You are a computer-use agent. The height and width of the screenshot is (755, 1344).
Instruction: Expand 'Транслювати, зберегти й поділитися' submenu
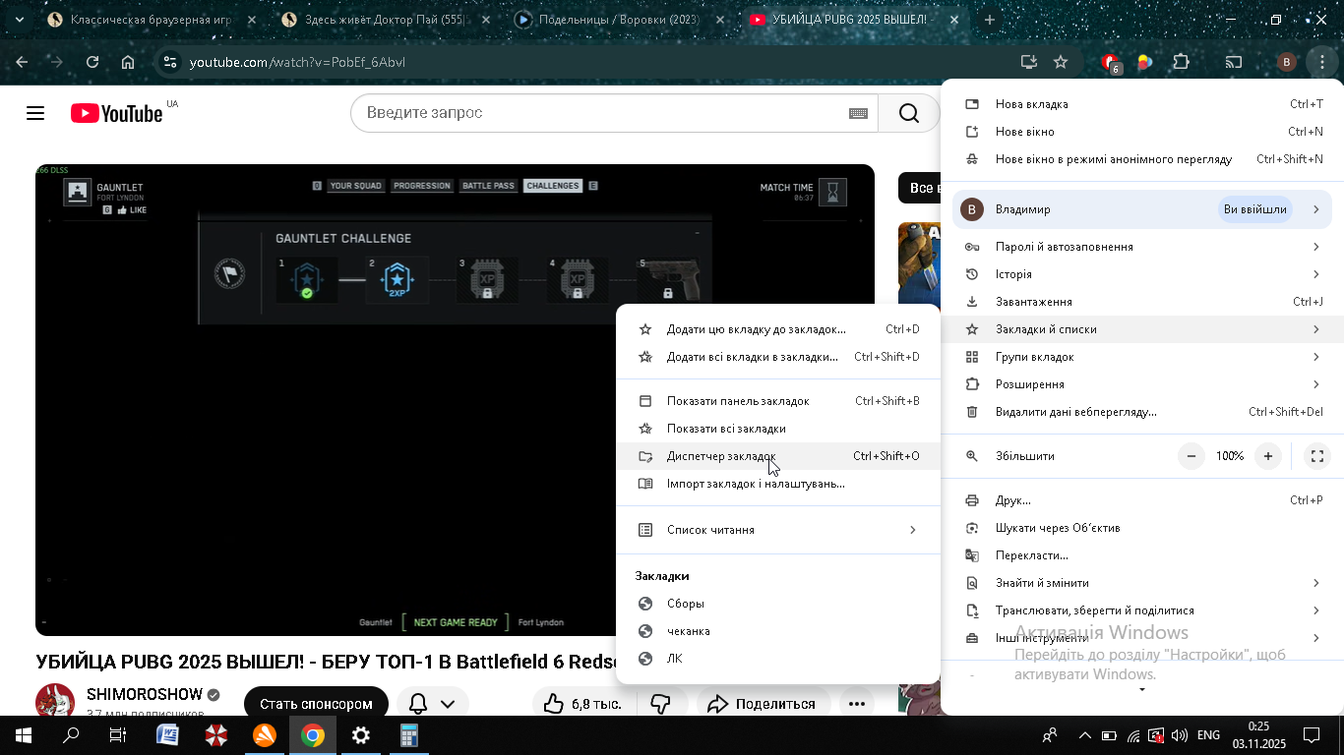(x=1142, y=610)
